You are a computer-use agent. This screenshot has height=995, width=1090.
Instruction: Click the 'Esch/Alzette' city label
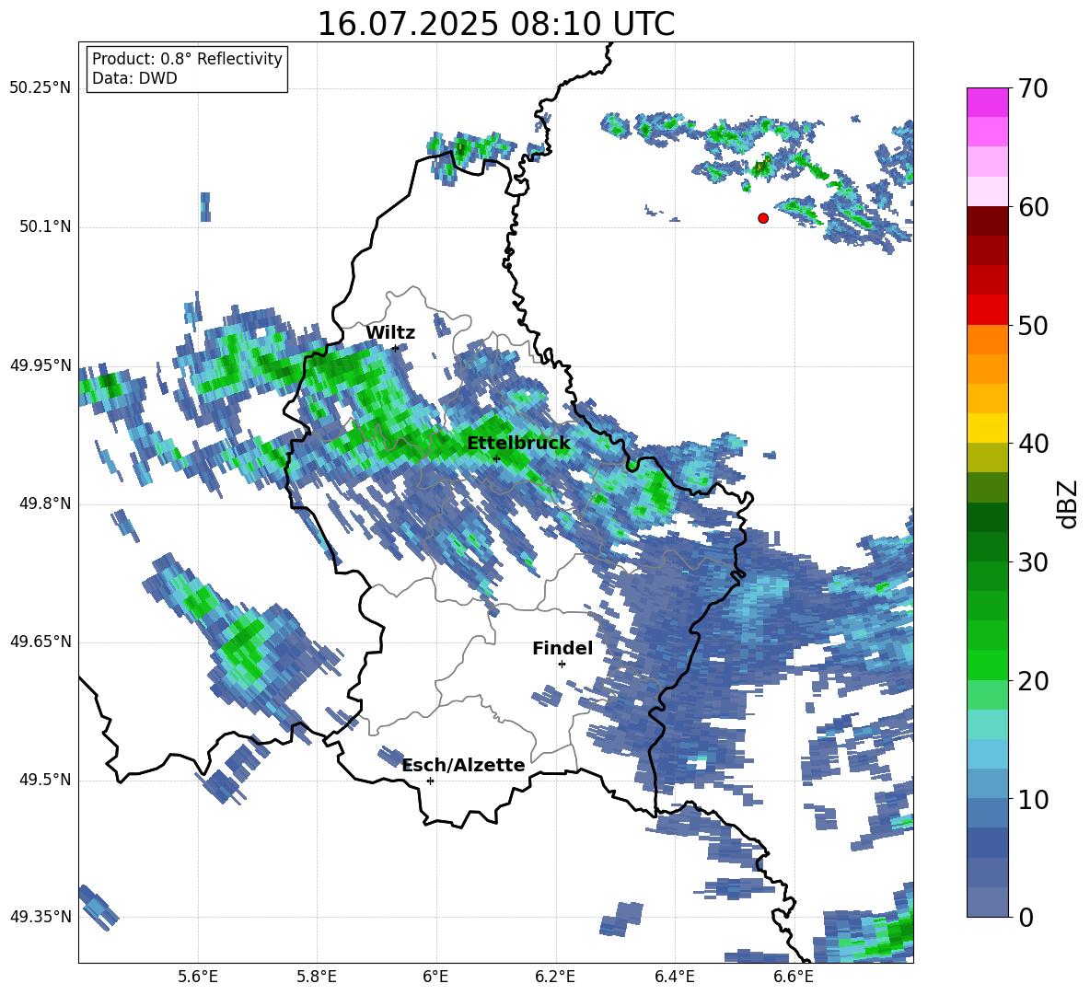(x=464, y=765)
